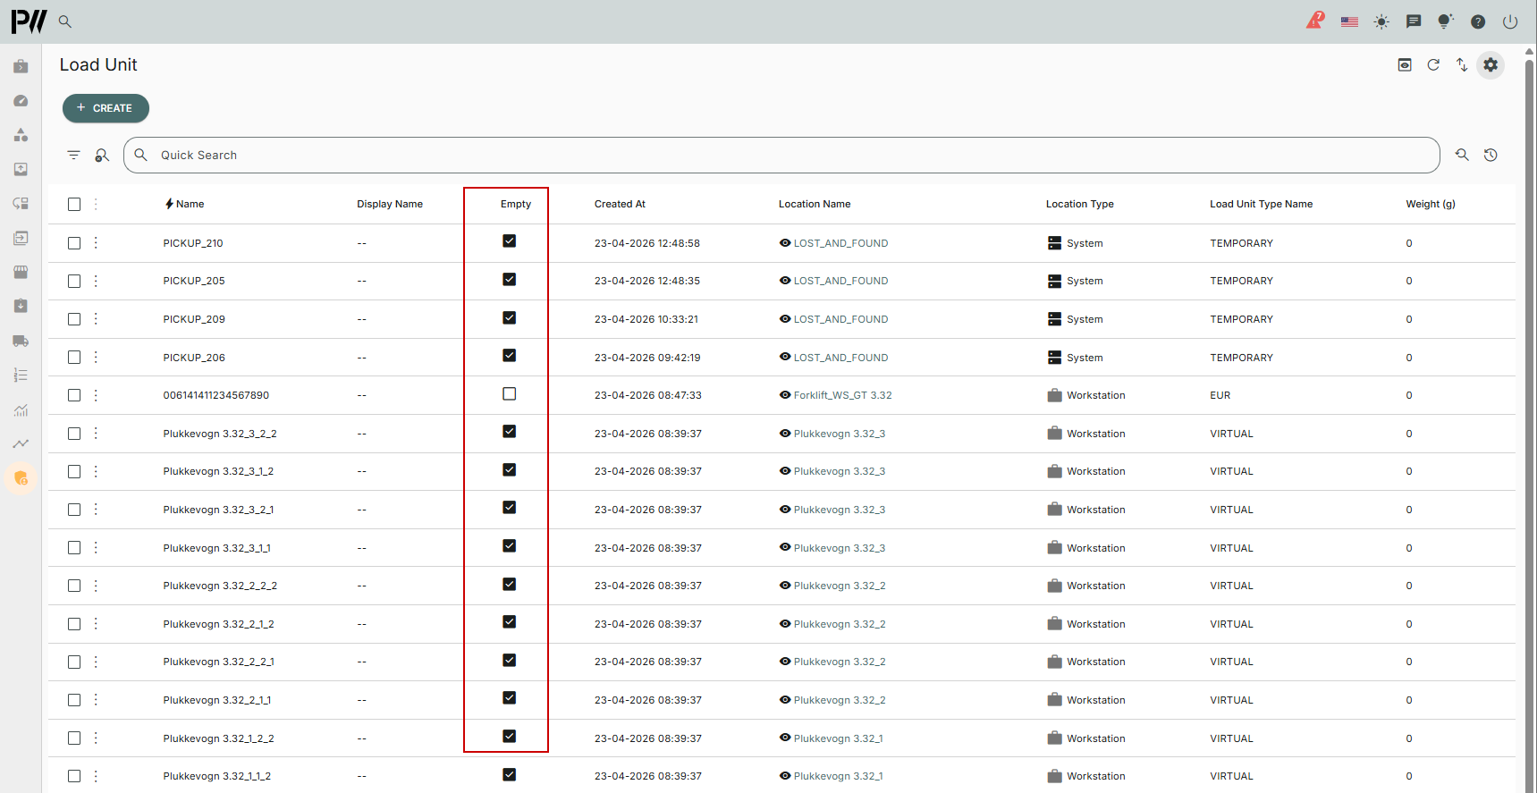
Task: Open the truck sidebar icon
Action: (x=21, y=341)
